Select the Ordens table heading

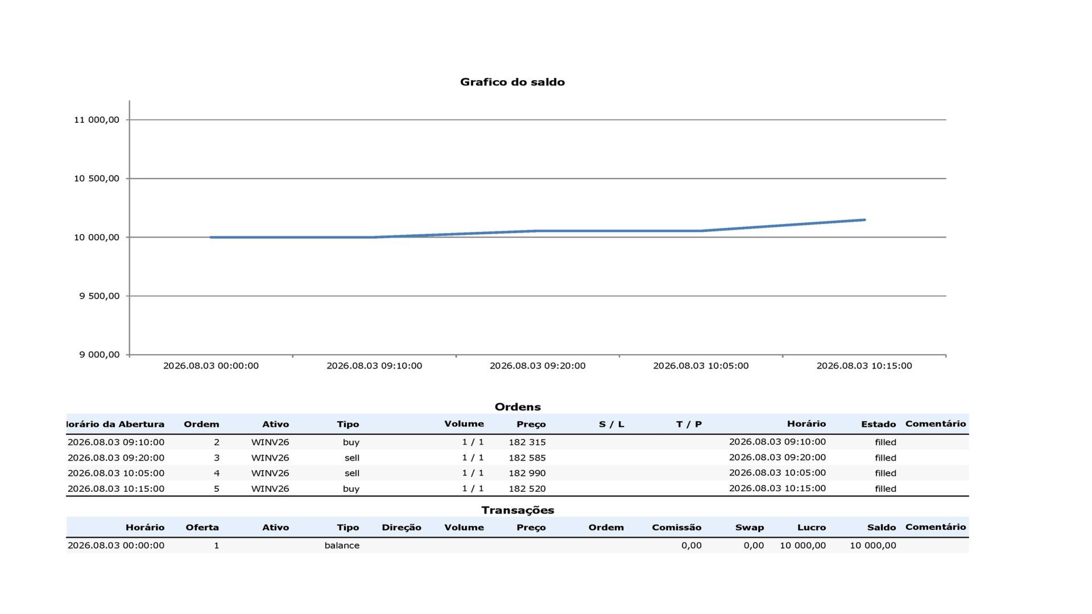[x=518, y=407]
